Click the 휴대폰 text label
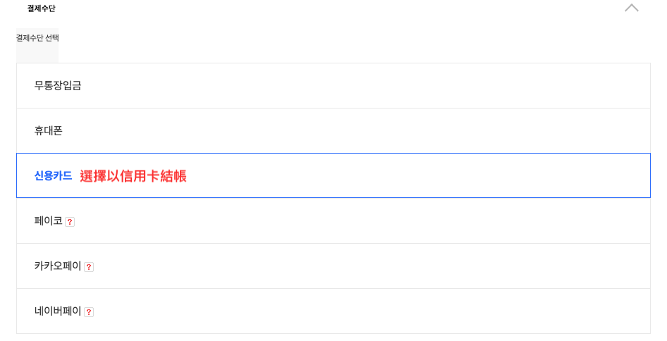Screen dimensions: 667x341 tap(49, 131)
